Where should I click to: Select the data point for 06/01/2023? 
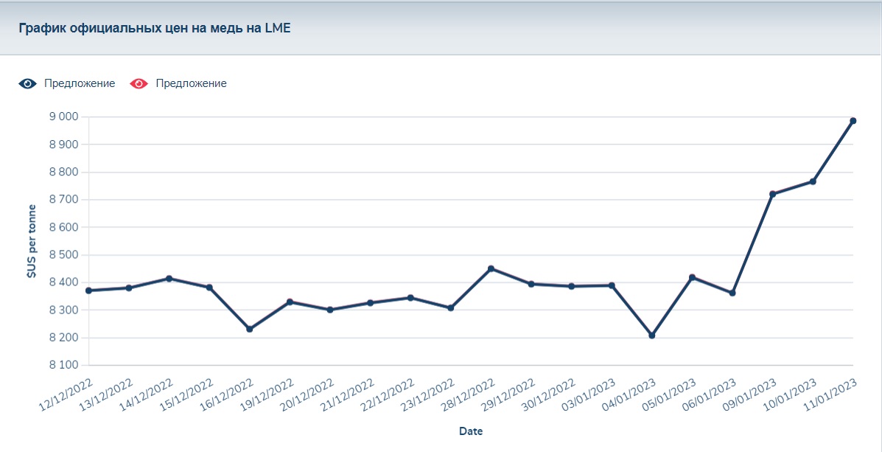(x=732, y=293)
